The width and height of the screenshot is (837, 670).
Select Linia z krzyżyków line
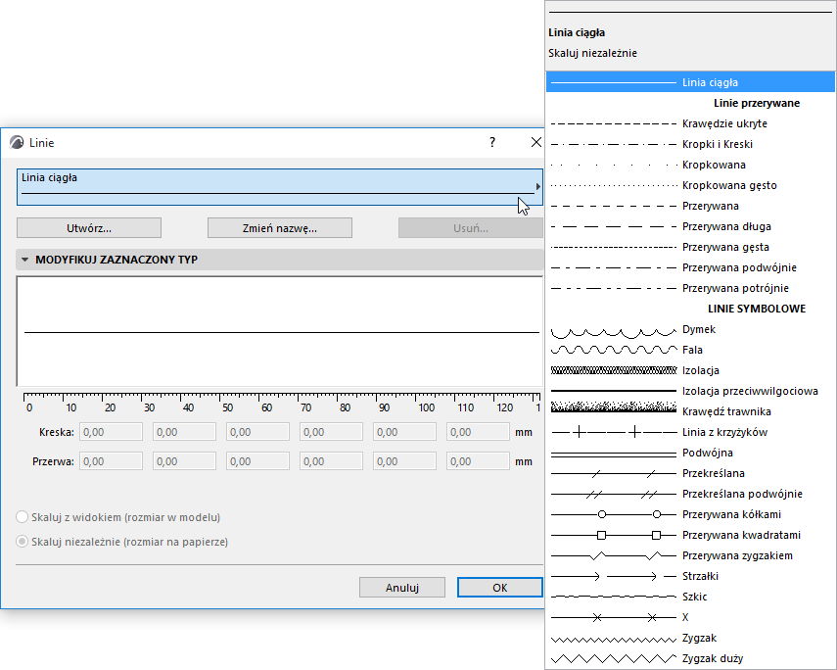[690, 432]
